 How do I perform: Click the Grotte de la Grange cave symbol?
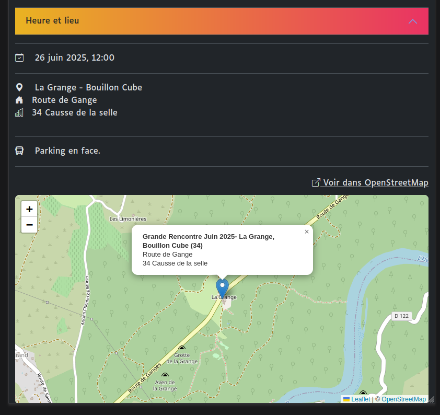tap(182, 348)
